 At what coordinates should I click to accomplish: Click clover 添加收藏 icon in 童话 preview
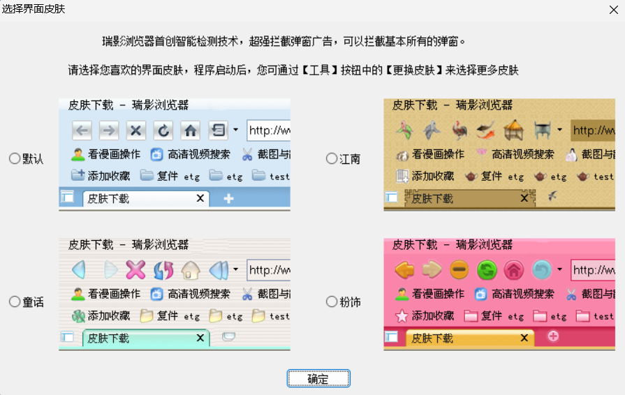tap(78, 316)
